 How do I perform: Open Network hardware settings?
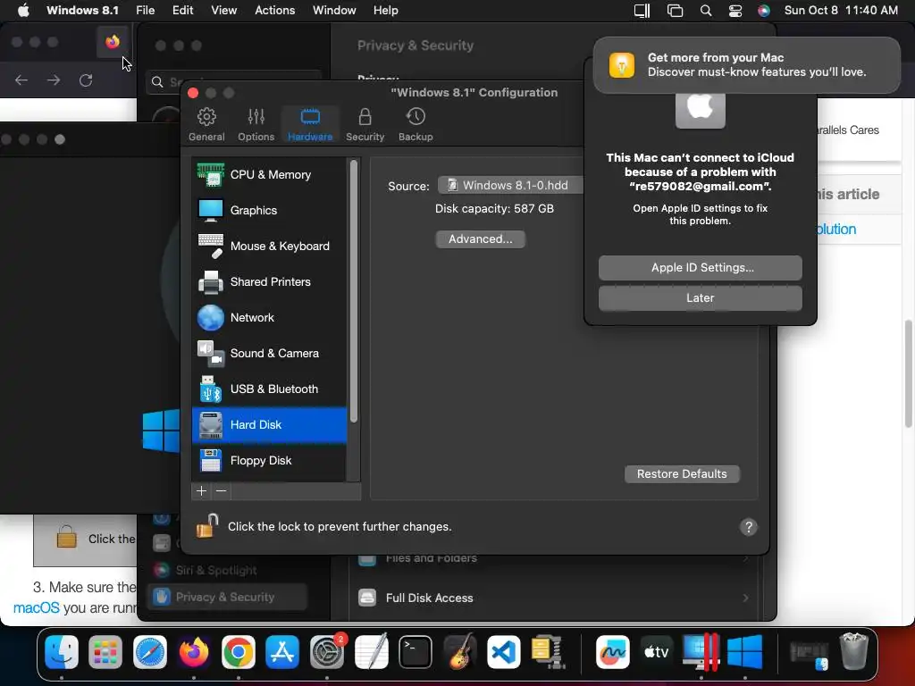(269, 317)
